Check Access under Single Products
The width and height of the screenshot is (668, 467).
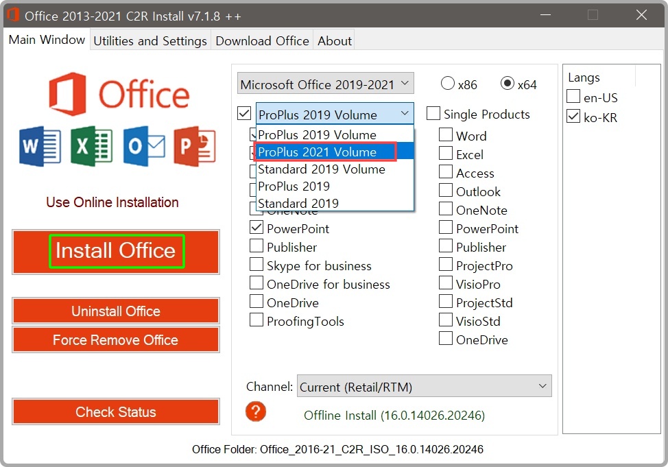coord(446,172)
